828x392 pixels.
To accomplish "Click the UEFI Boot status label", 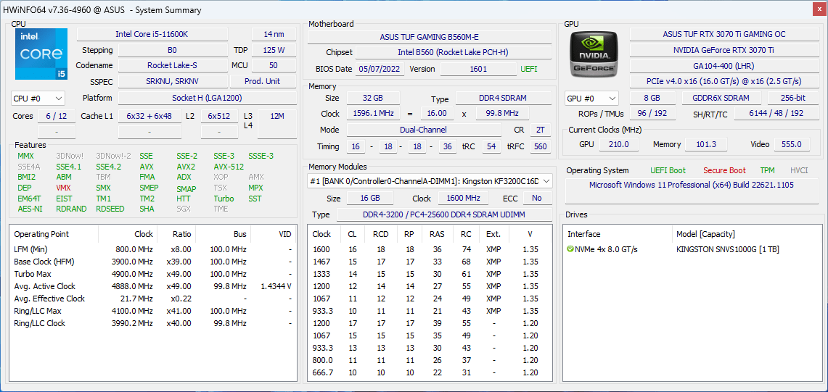I will [668, 170].
